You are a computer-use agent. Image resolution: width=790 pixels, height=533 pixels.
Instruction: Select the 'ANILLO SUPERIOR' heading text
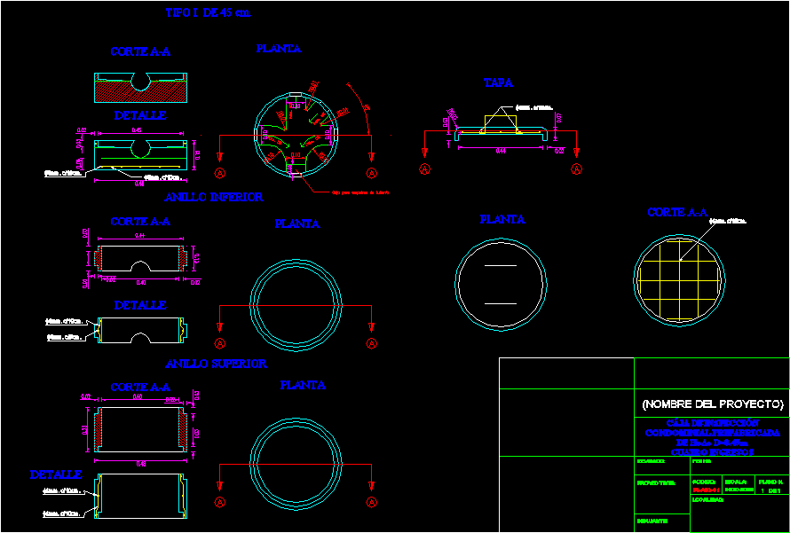[217, 364]
